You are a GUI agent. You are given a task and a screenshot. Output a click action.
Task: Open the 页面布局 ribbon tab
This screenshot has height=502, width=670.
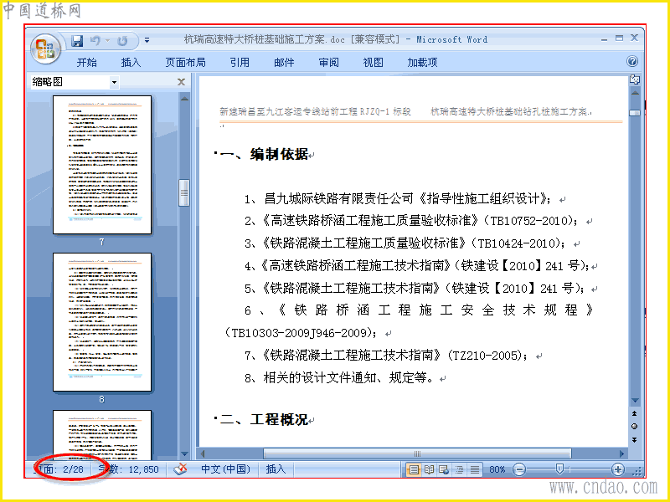(185, 63)
